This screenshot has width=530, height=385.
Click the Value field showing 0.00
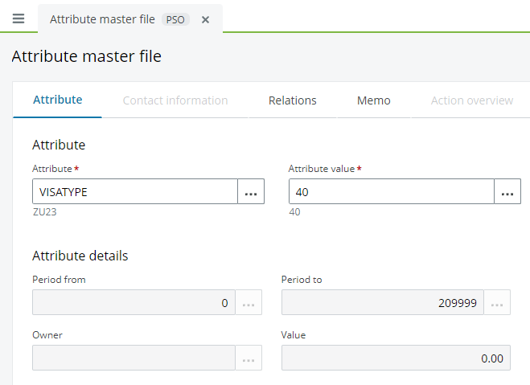pos(396,358)
